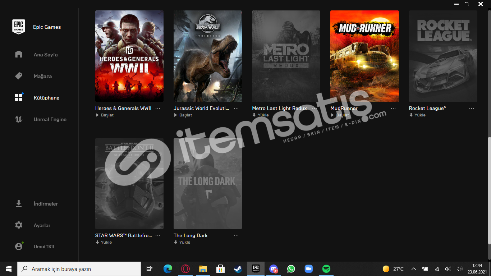
Task: Open Ayarlar menu item
Action: [42, 225]
